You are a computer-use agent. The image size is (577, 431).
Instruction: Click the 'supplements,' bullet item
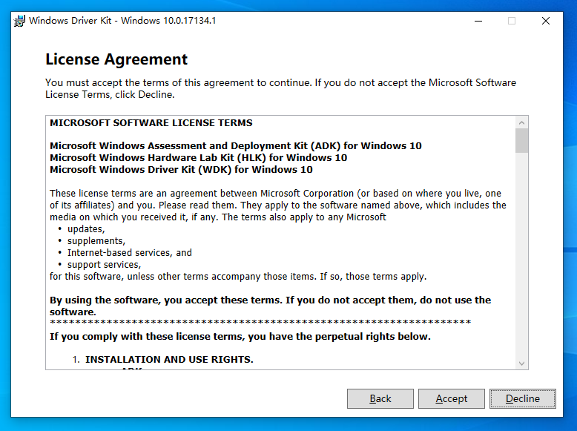96,240
